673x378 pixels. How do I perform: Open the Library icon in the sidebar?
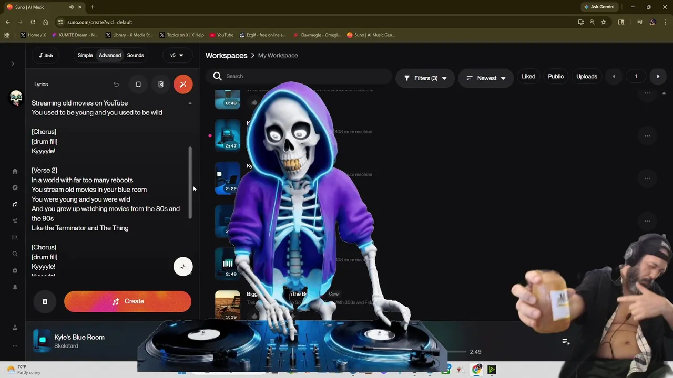[15, 237]
